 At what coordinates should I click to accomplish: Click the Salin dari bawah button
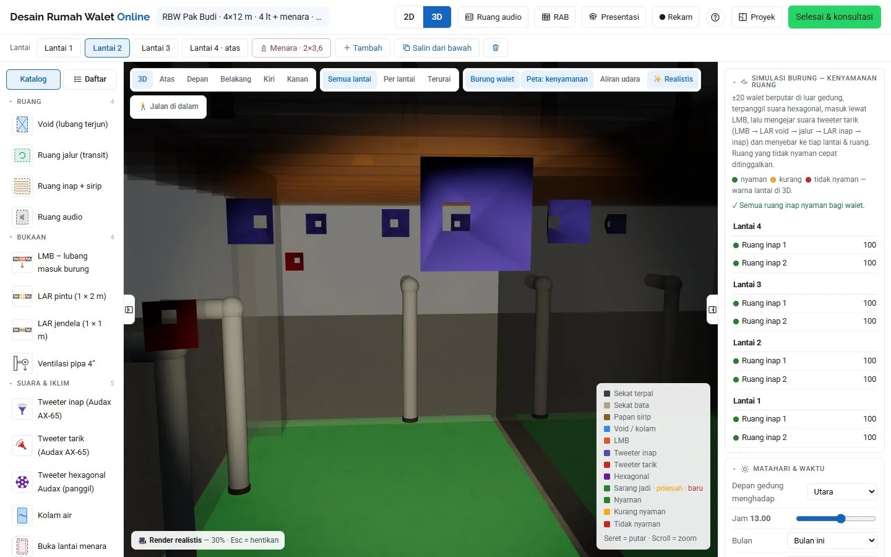437,48
